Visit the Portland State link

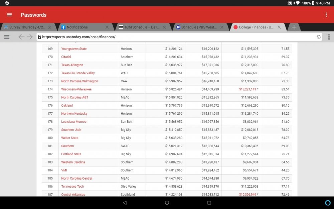[x=71, y=154]
